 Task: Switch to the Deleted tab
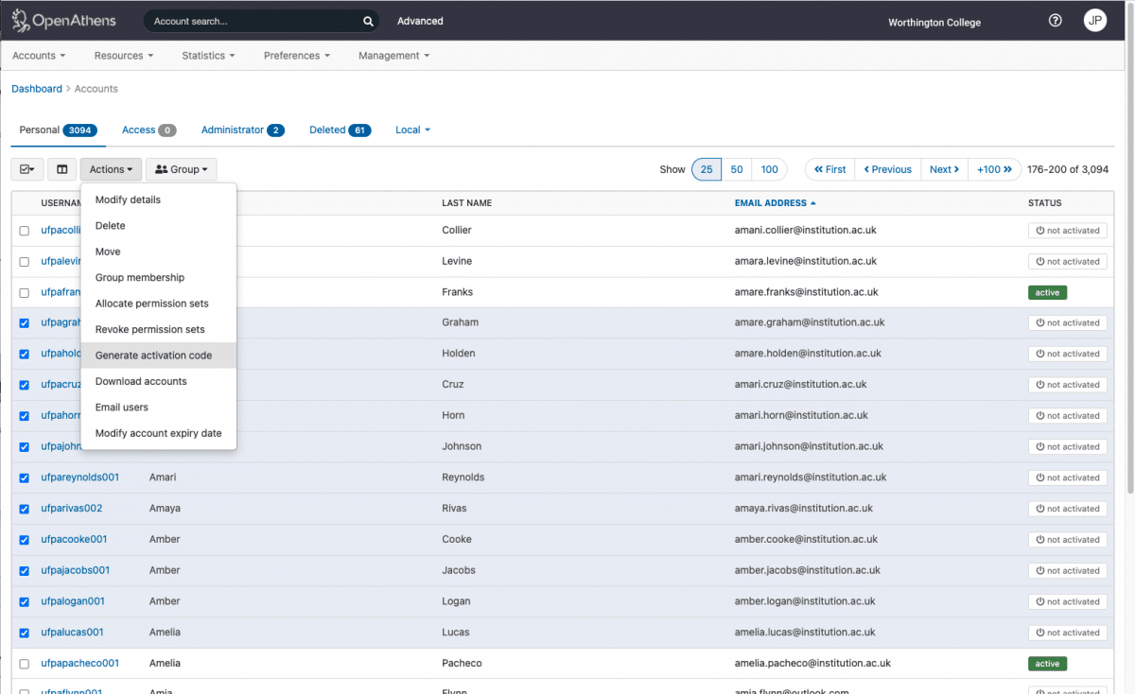(325, 130)
